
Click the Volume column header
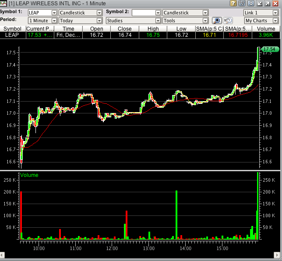[x=267, y=29]
